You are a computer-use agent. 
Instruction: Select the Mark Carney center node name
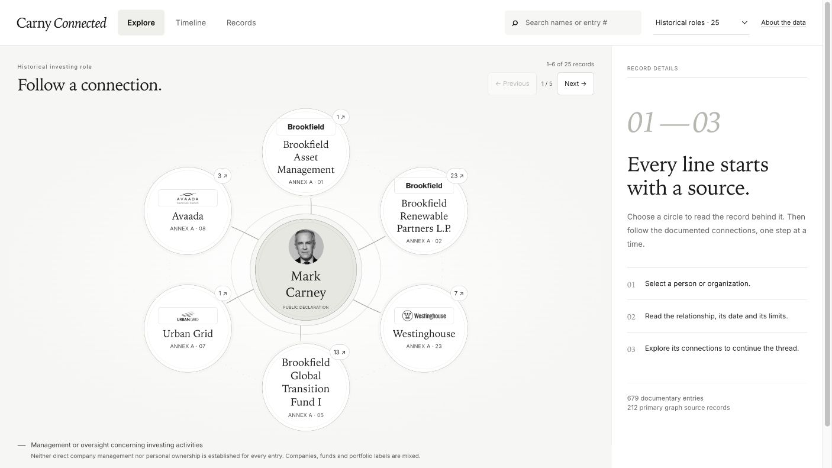point(306,284)
